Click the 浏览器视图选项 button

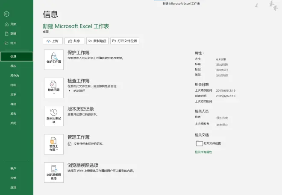point(54,172)
